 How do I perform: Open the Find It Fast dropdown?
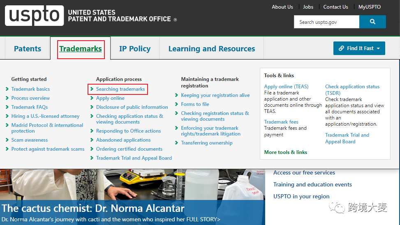click(359, 48)
